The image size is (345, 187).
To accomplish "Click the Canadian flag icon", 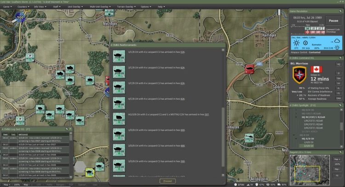I will 316,69.
